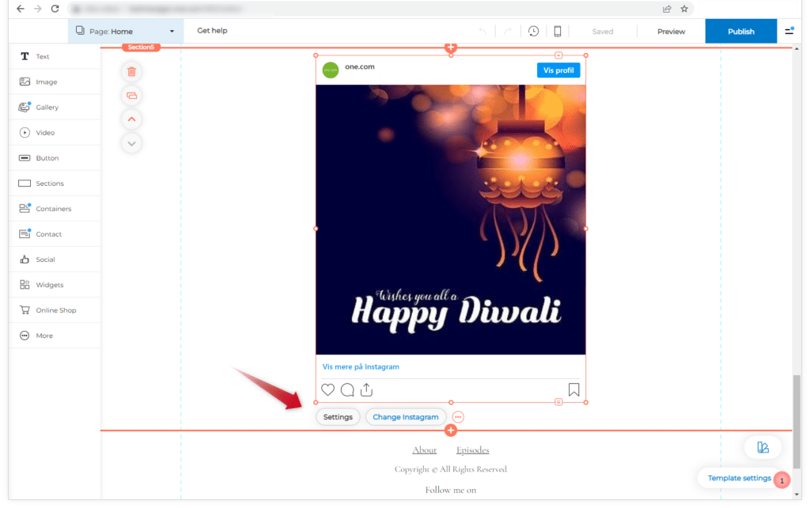
Task: Click the Instagram bookmark icon
Action: [x=573, y=389]
